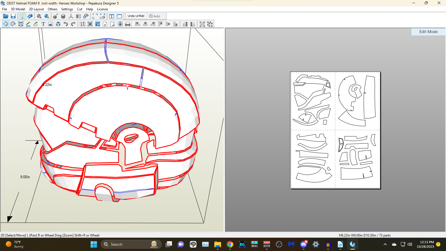Viewport: 446px width, 251px height.
Task: Select the Insert image tool
Action: tap(51, 24)
